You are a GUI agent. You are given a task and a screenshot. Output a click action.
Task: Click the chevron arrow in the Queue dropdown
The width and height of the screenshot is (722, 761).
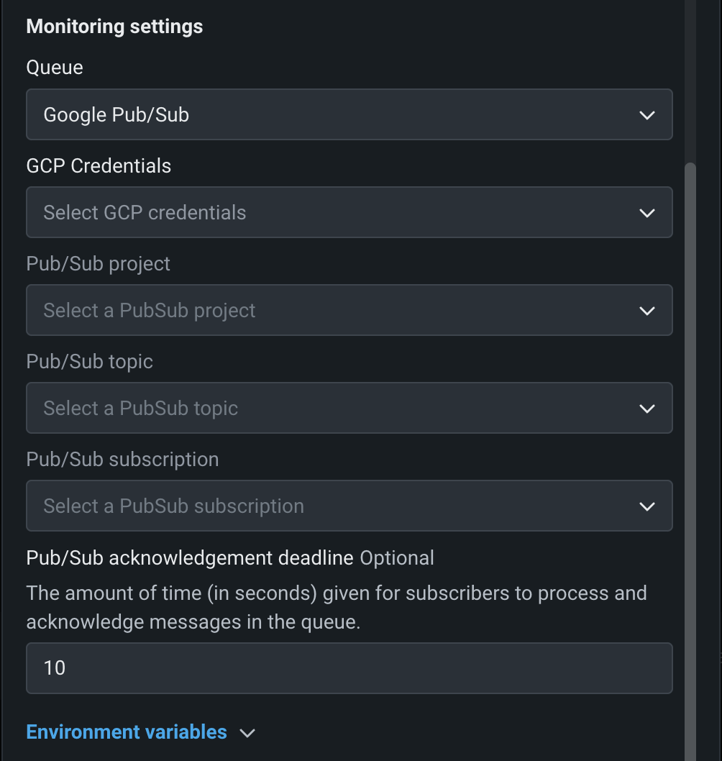(x=646, y=115)
